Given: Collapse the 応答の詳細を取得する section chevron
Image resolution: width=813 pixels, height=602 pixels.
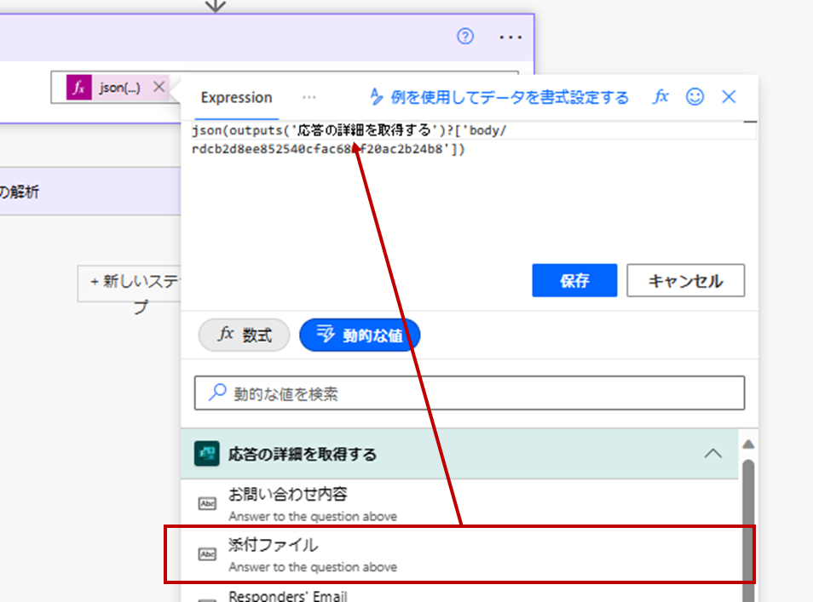Looking at the screenshot, I should point(713,454).
